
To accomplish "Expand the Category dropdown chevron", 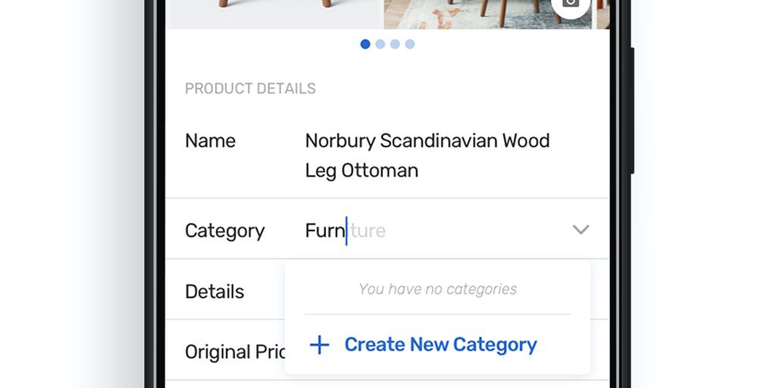I will [x=580, y=230].
